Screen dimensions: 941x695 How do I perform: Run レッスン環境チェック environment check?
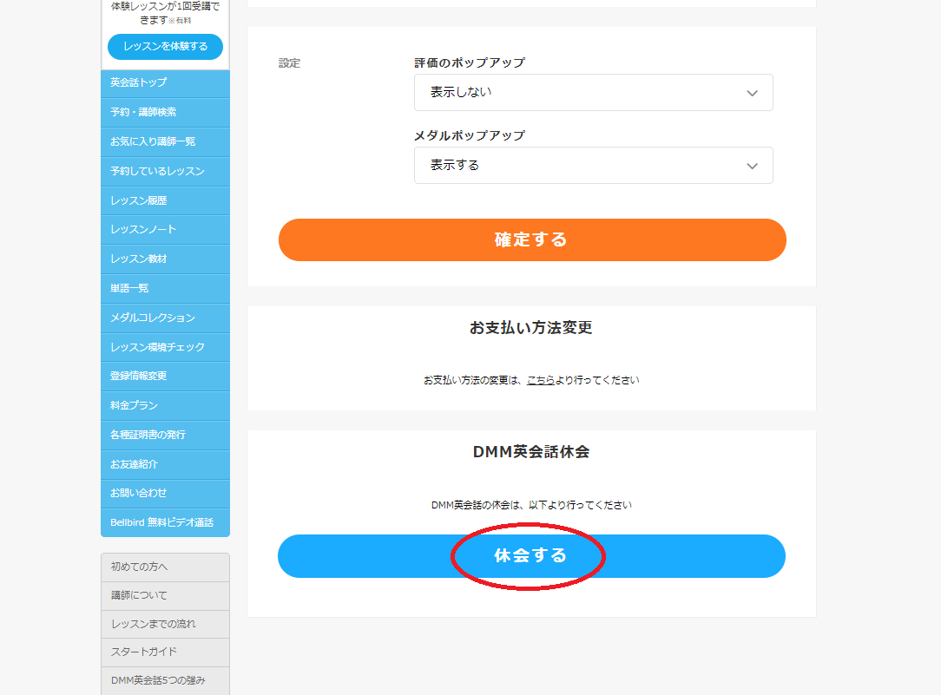pos(164,347)
